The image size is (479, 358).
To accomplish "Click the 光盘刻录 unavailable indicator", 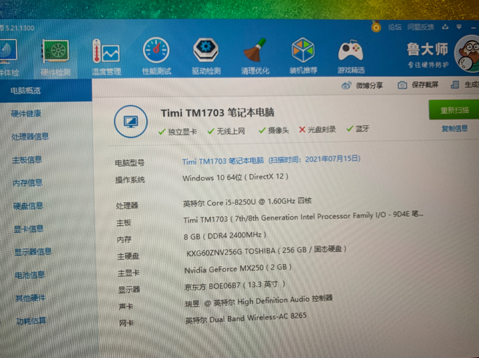I will [x=317, y=129].
